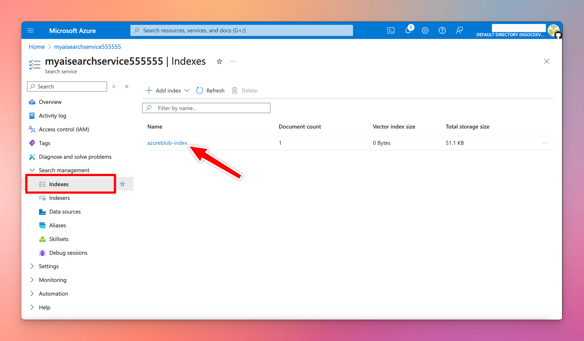Focus the Filter by name field

pyautogui.click(x=206, y=108)
